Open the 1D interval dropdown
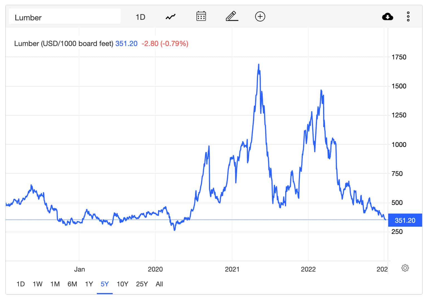 [x=140, y=17]
